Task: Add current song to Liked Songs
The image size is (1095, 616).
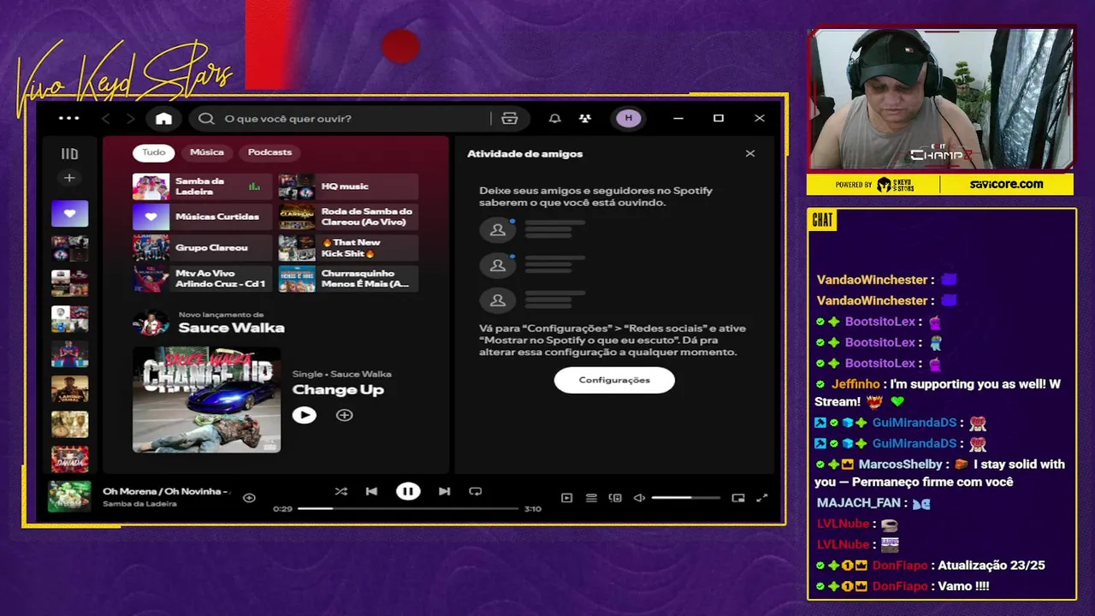Action: click(x=249, y=497)
